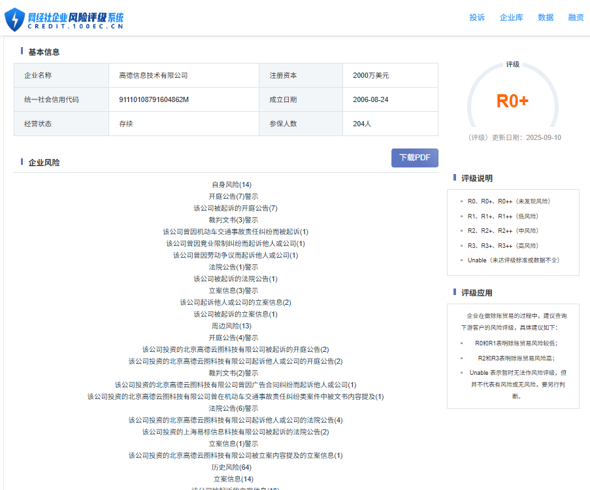Click the R0、R0+、R0++ (未发现风险) item
Image resolution: width=590 pixels, height=490 pixels.
click(508, 201)
